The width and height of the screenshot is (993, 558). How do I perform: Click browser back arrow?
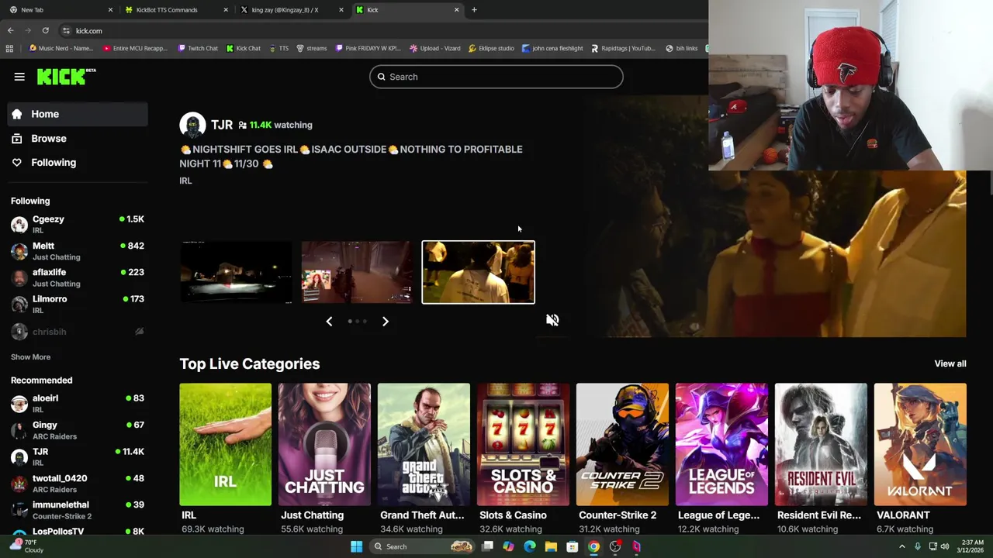10,30
